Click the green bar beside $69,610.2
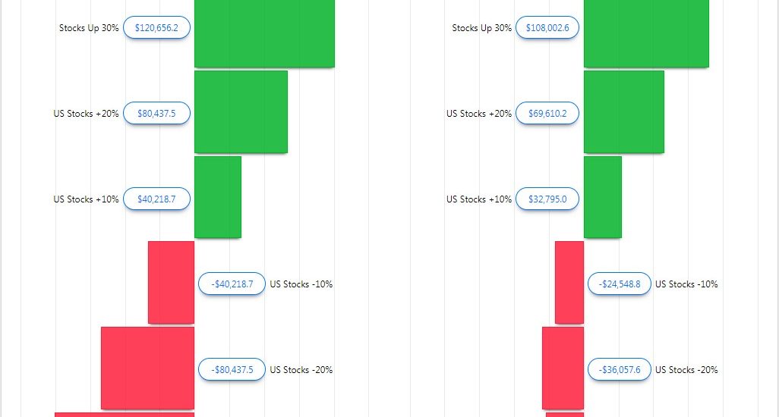This screenshot has height=417, width=779. (623, 111)
